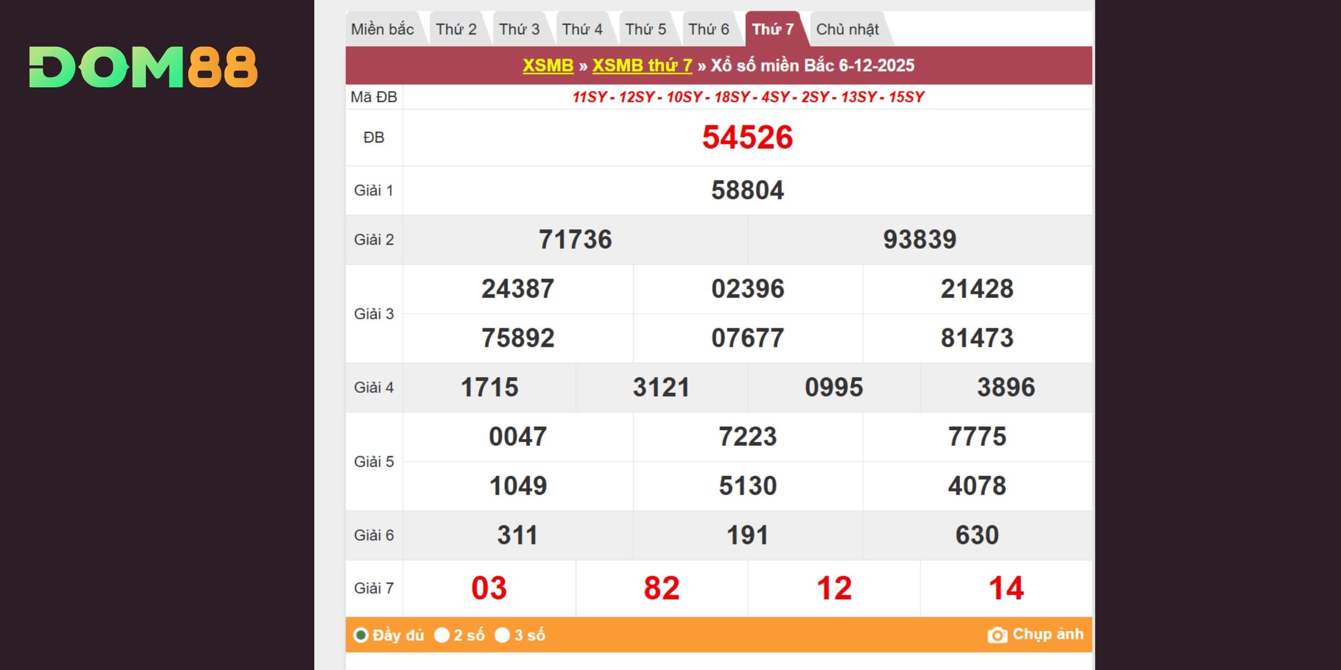This screenshot has width=1341, height=670.
Task: Follow the XSMB breadcrumb link
Action: point(548,65)
